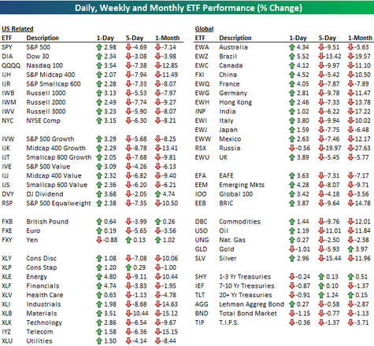Click the green up arrow beside DVY's 1-Month 4.74
The width and height of the screenshot is (374, 346).
click(157, 194)
